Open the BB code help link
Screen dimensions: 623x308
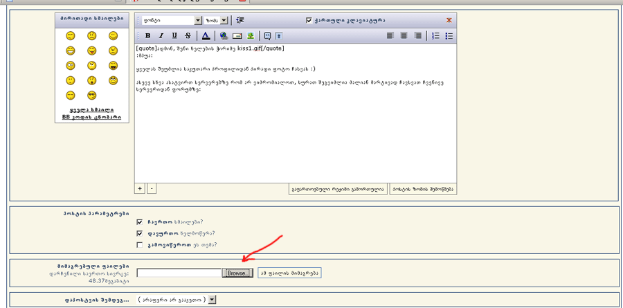[91, 117]
